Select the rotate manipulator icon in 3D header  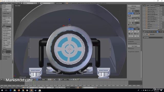point(39,79)
